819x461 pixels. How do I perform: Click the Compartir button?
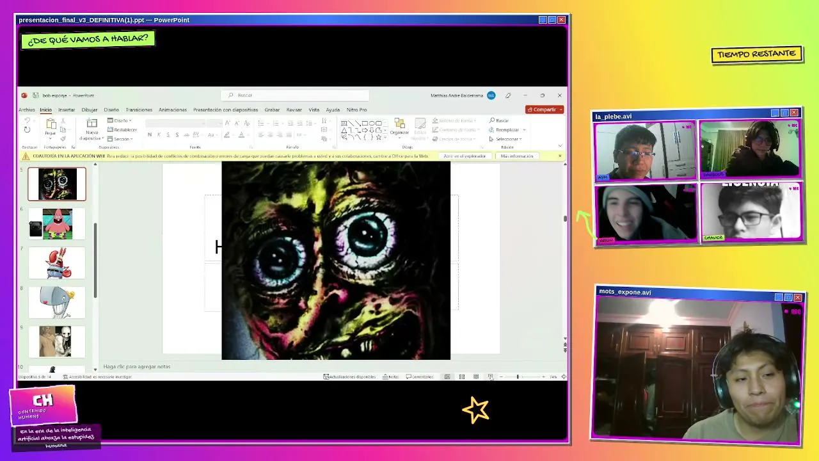click(x=541, y=109)
